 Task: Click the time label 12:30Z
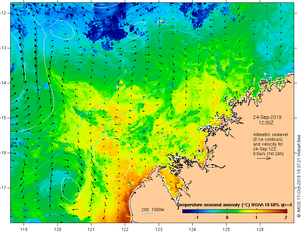(266, 123)
